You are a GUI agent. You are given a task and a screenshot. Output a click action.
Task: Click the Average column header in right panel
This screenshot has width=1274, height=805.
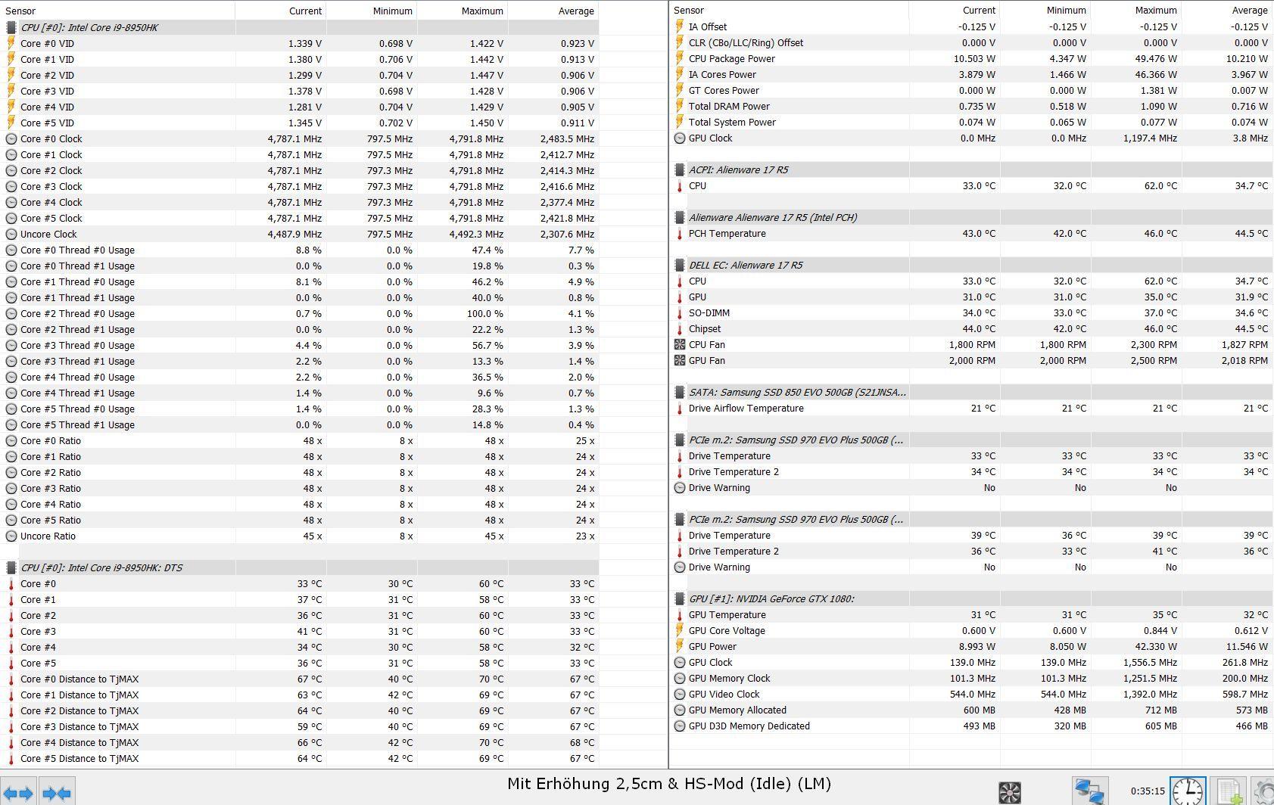click(x=1227, y=11)
